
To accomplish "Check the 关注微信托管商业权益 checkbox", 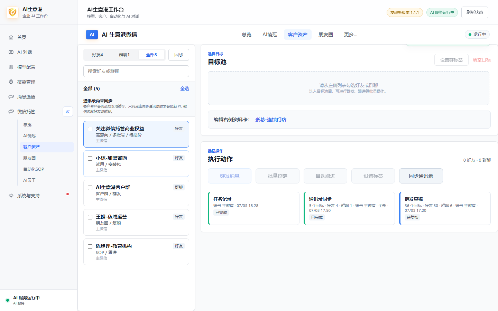I will (90, 129).
